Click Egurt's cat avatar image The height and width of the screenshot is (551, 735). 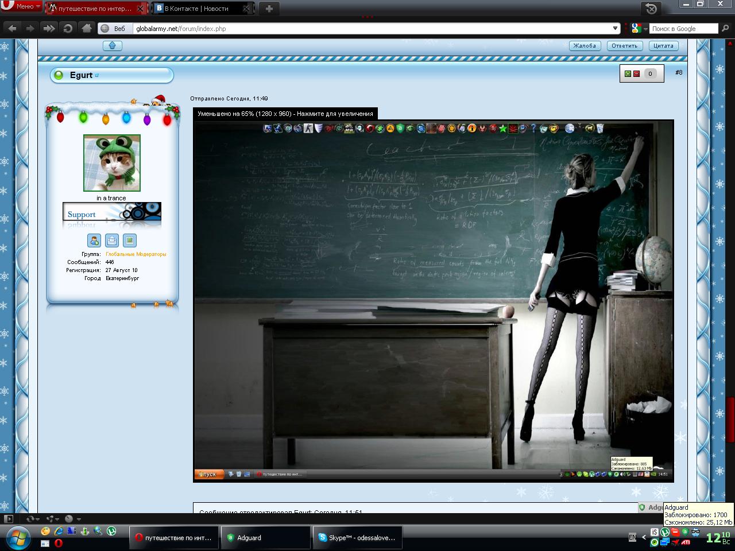point(112,163)
